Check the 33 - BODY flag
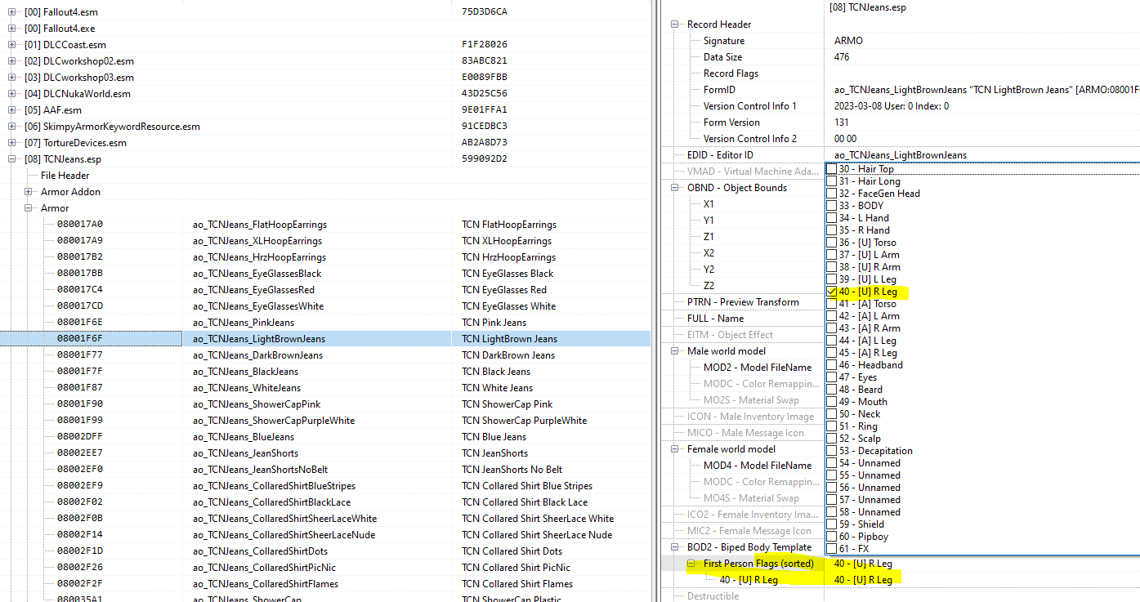Viewport: 1140px width, 602px height. [x=832, y=206]
